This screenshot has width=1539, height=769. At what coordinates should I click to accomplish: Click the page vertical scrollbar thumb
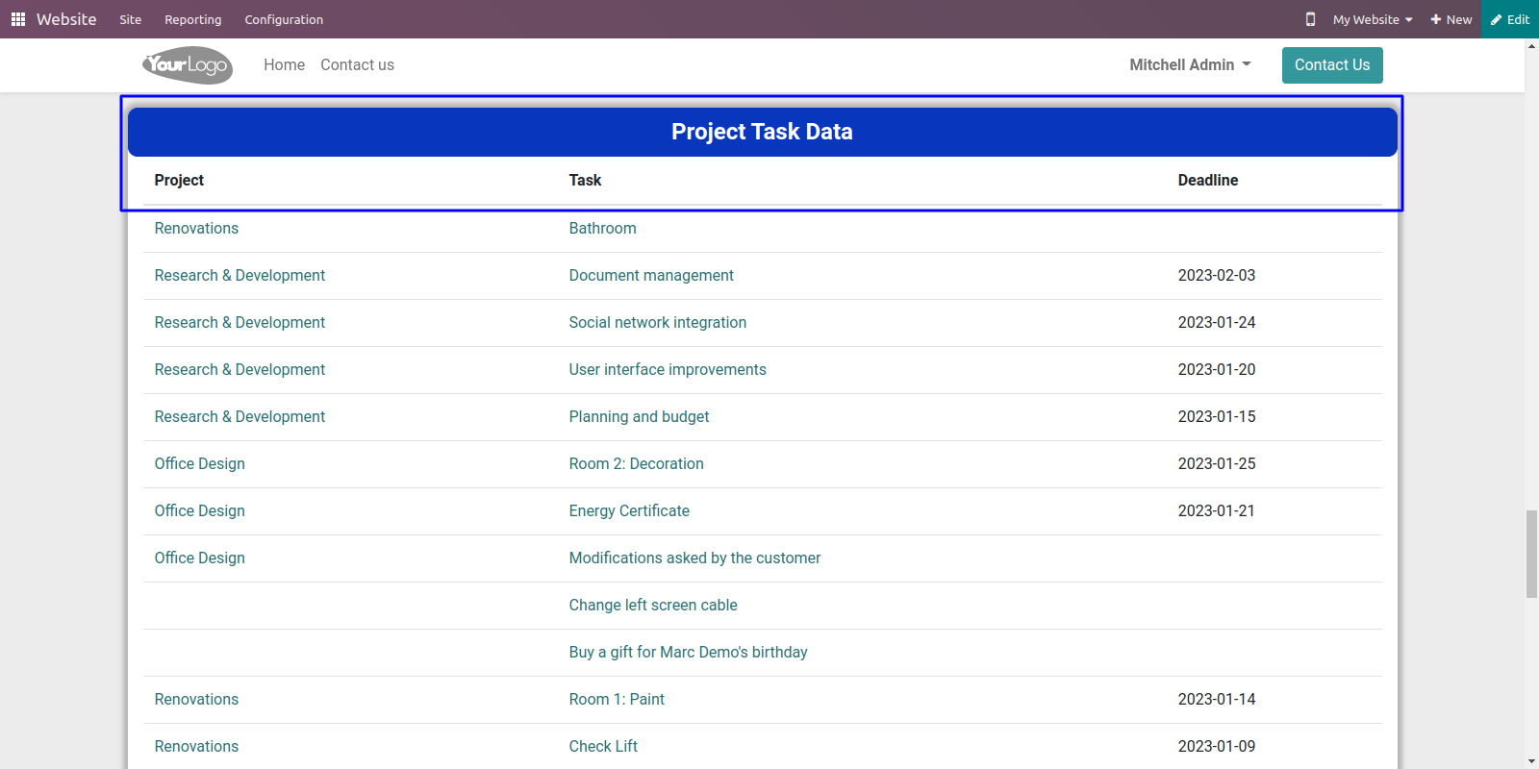(1531, 555)
